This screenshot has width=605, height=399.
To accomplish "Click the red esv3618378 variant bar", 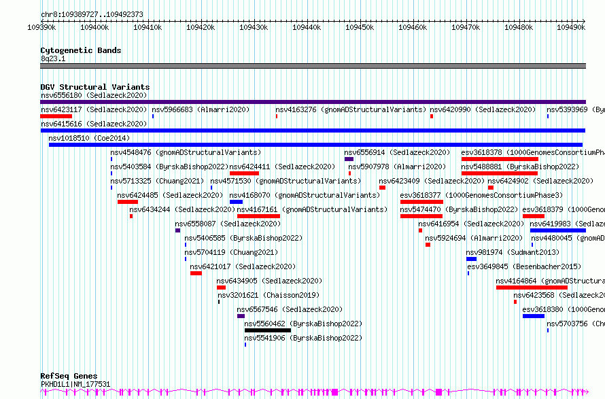I will coord(500,159).
